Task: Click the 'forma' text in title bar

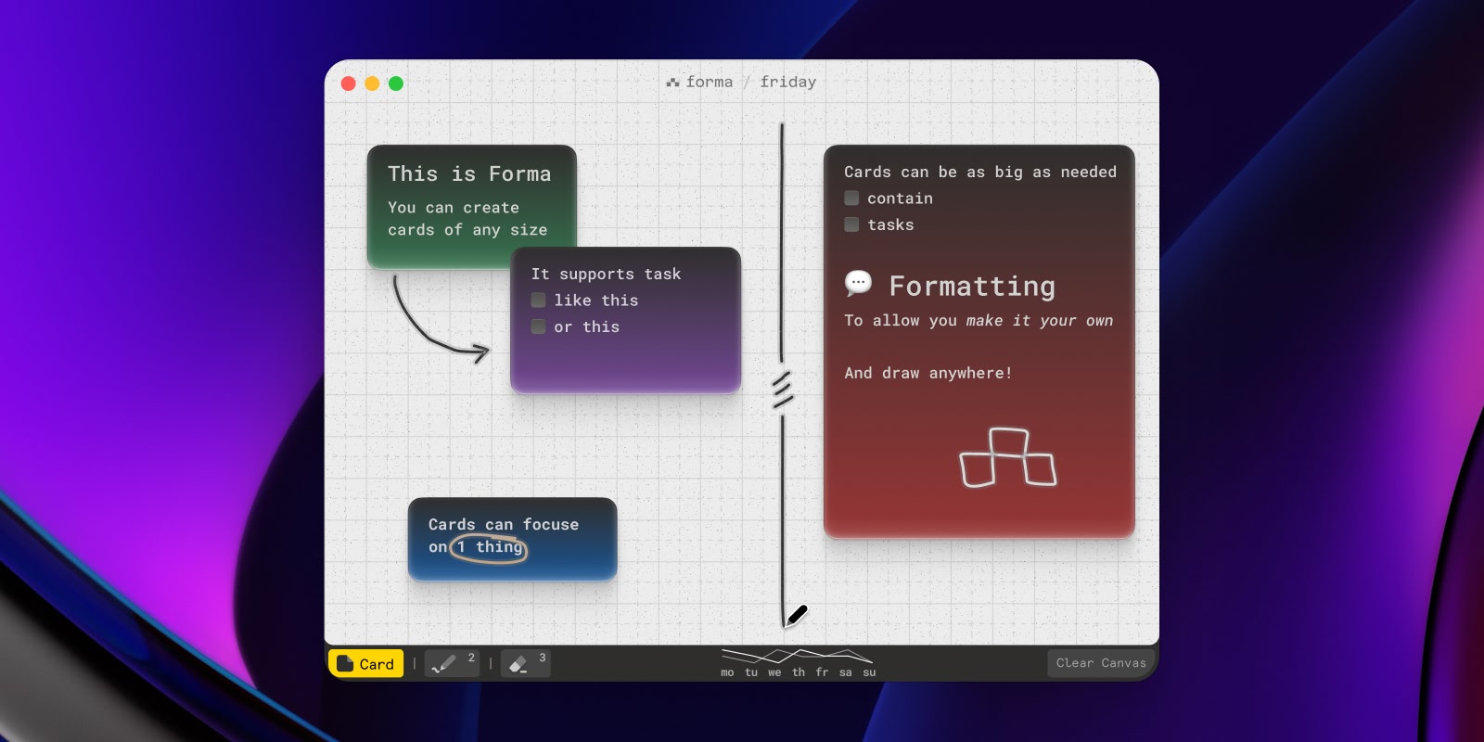Action: point(710,82)
